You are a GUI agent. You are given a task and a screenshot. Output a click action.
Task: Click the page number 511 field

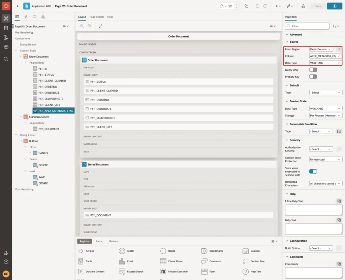(230, 6)
